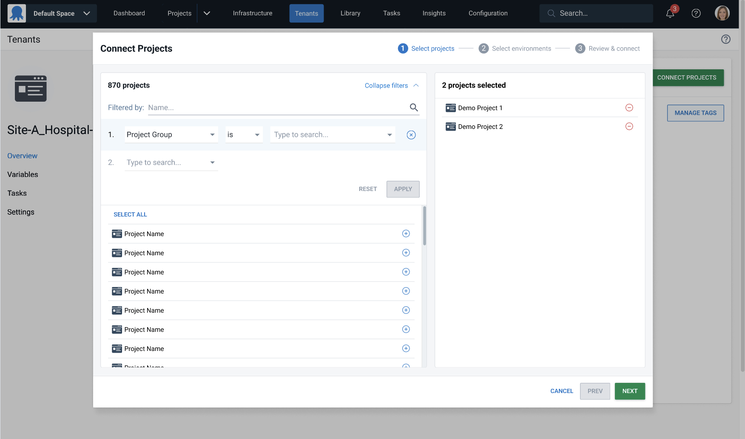The width and height of the screenshot is (745, 439).
Task: Open the Infrastructure menu item
Action: 253,13
